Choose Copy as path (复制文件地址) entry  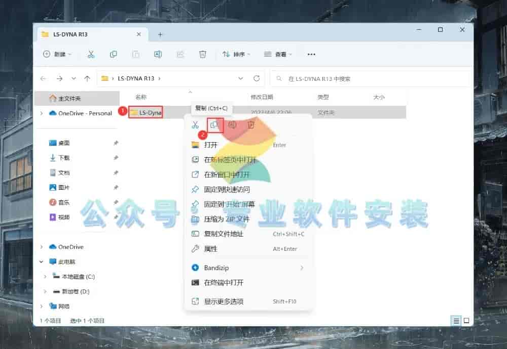pyautogui.click(x=248, y=234)
